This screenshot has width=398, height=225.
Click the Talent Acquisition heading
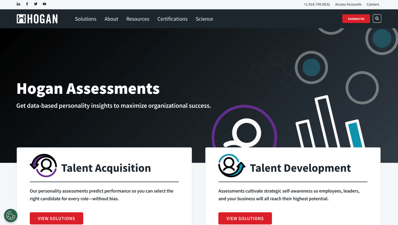[x=106, y=168]
